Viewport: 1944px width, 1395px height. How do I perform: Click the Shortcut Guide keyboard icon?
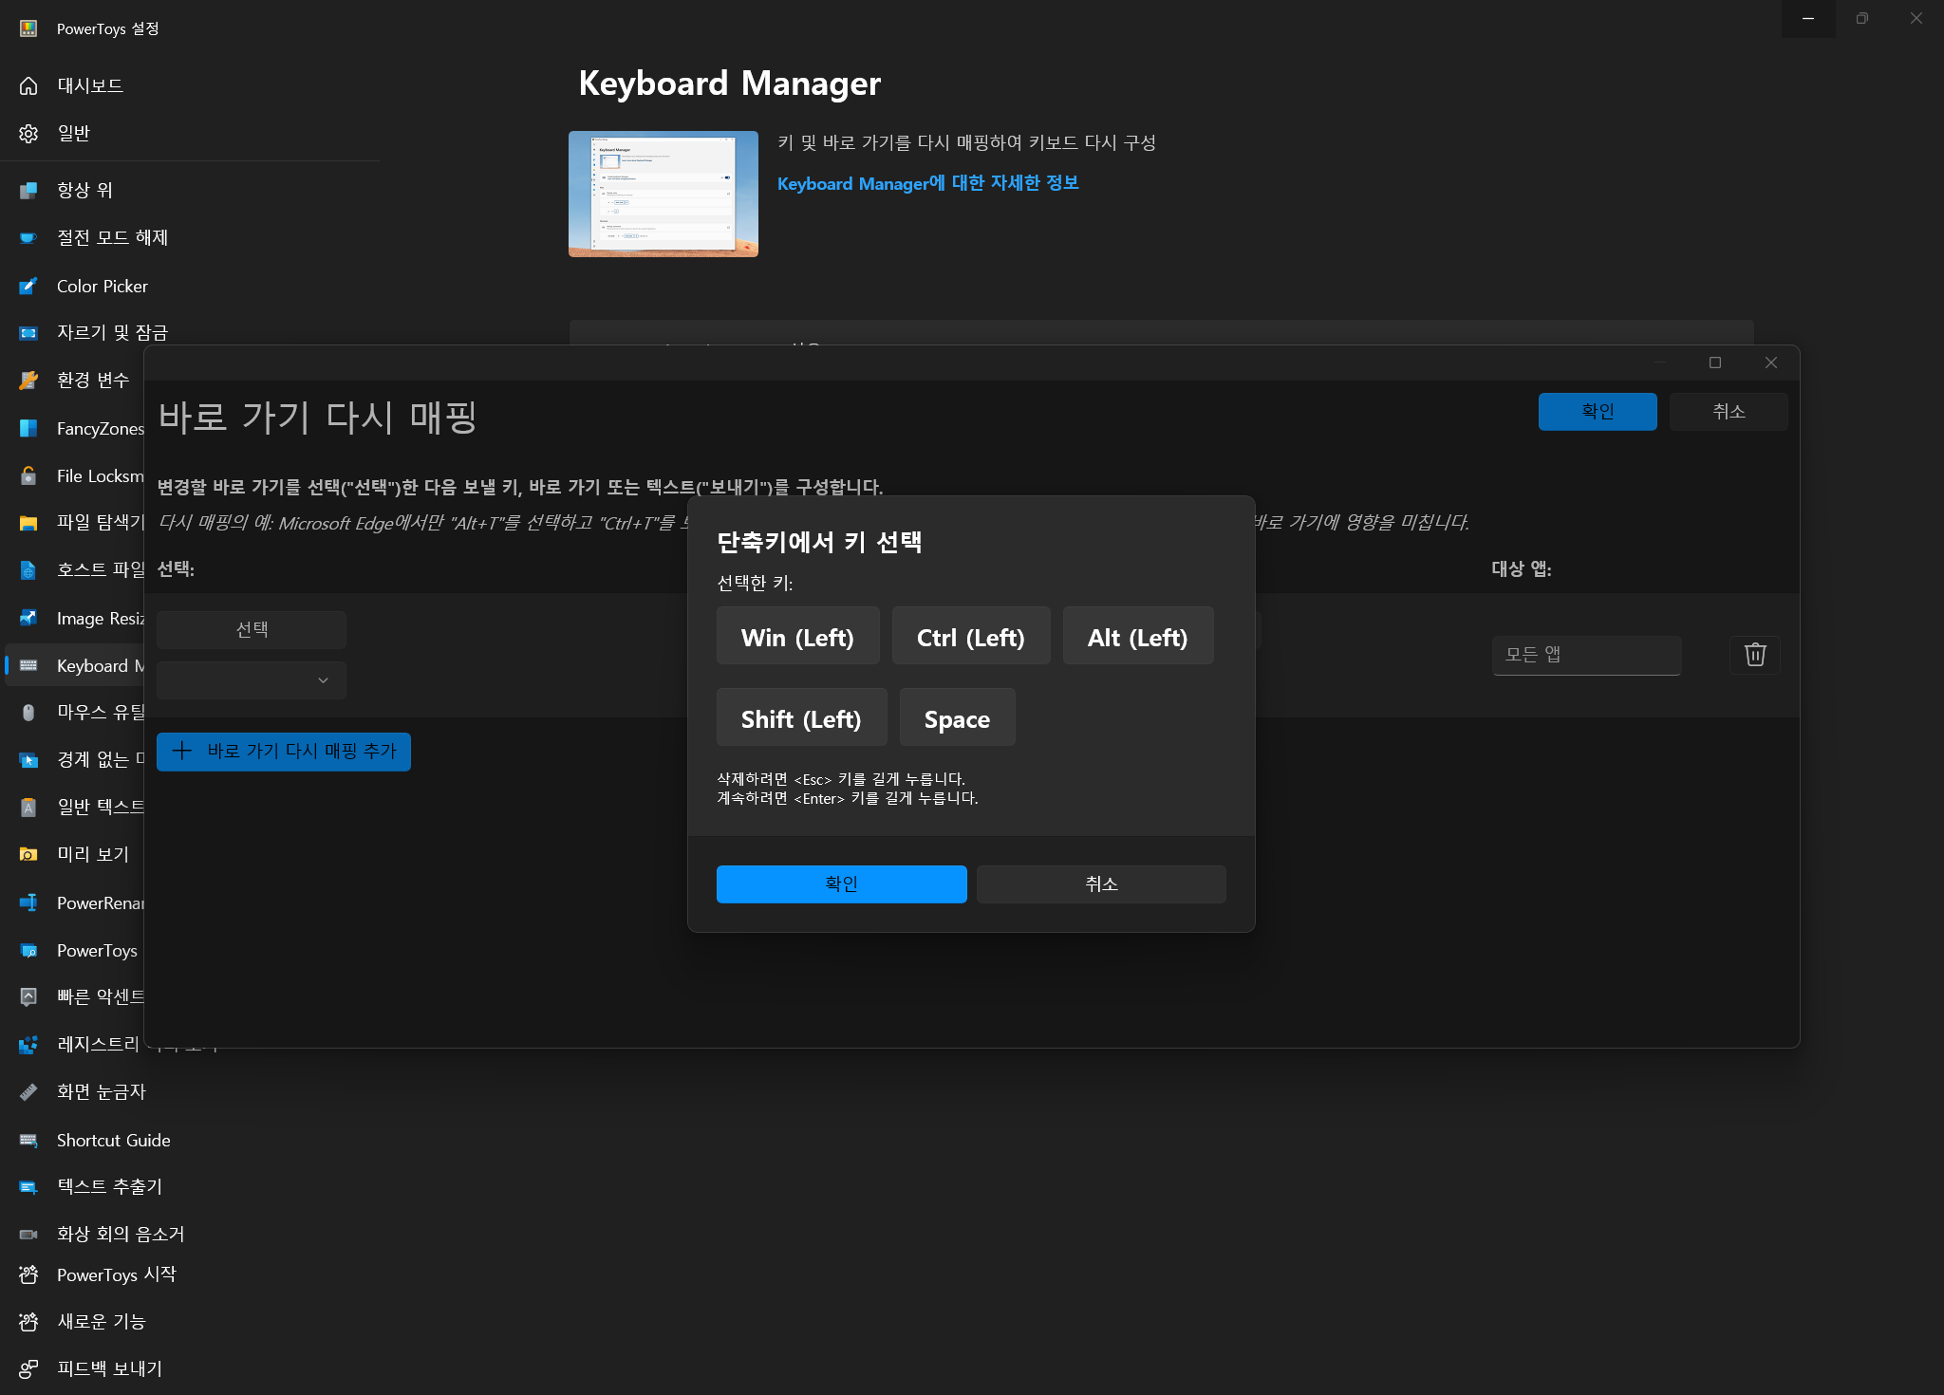[28, 1140]
